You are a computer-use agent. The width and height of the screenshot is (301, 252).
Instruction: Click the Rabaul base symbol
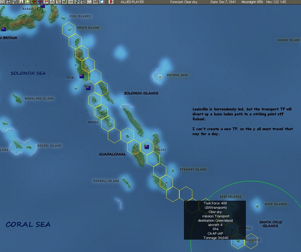tap(39, 9)
